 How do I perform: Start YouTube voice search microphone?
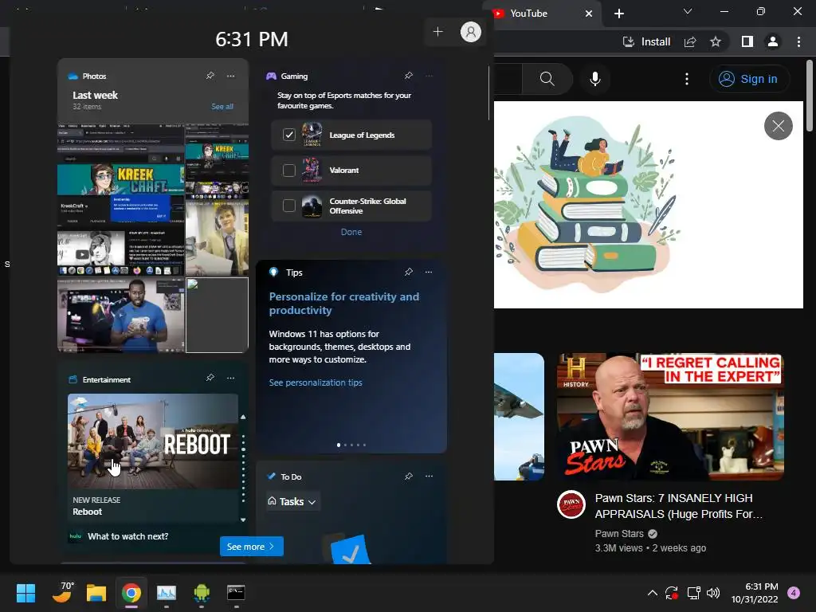tap(594, 79)
